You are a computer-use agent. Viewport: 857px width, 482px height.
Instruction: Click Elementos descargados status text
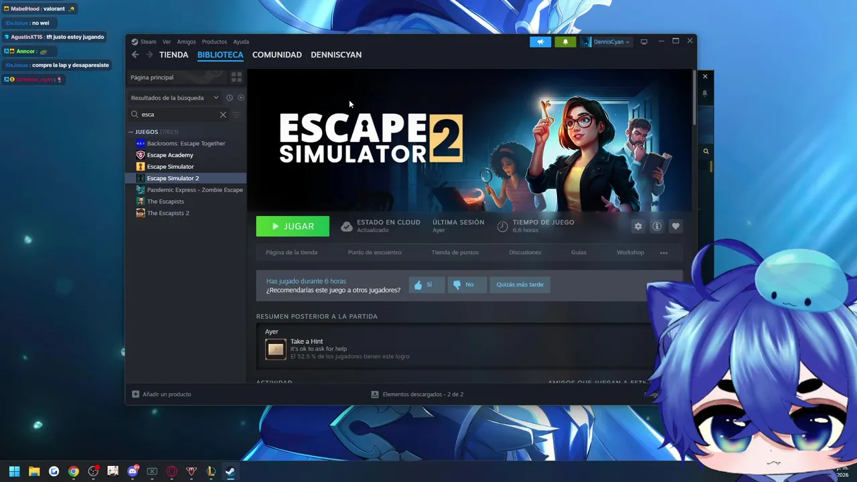pos(422,394)
